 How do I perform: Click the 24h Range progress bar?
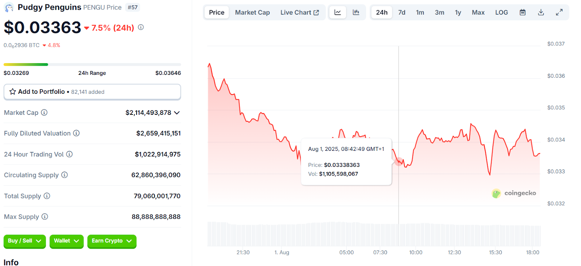point(92,65)
